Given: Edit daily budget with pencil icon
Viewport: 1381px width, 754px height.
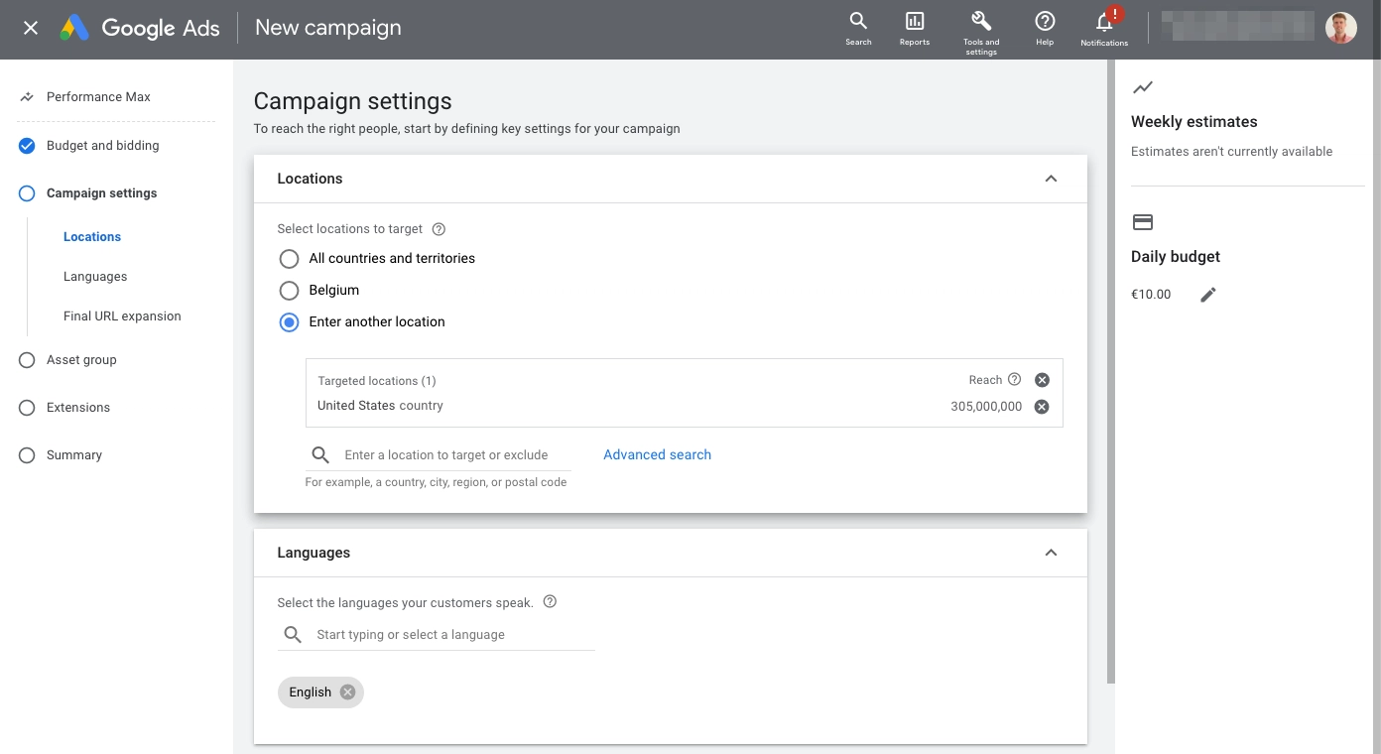Looking at the screenshot, I should coord(1207,295).
